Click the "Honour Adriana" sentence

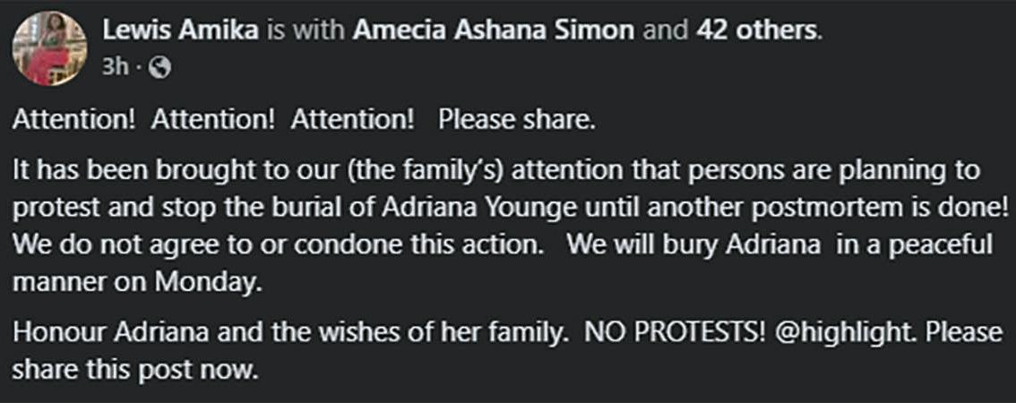click(x=288, y=332)
